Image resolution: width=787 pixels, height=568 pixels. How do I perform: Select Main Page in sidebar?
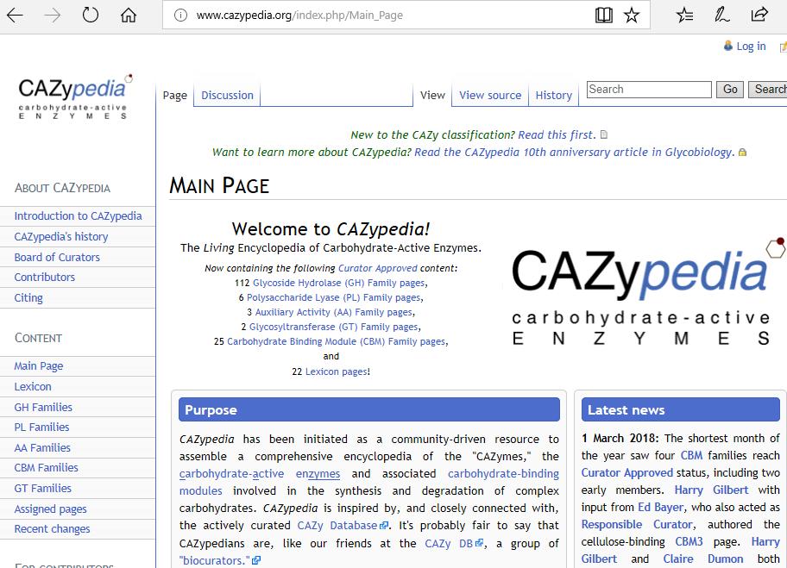click(39, 366)
